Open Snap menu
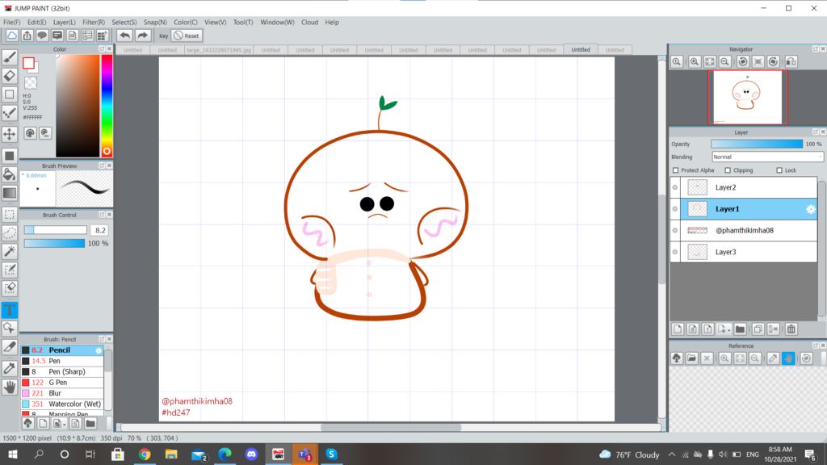The height and width of the screenshot is (465, 827). click(155, 22)
